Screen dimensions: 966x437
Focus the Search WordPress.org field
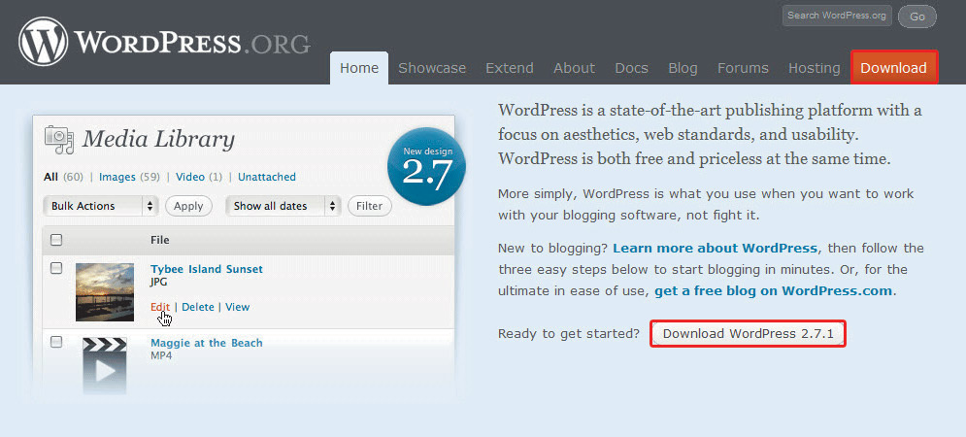(838, 16)
